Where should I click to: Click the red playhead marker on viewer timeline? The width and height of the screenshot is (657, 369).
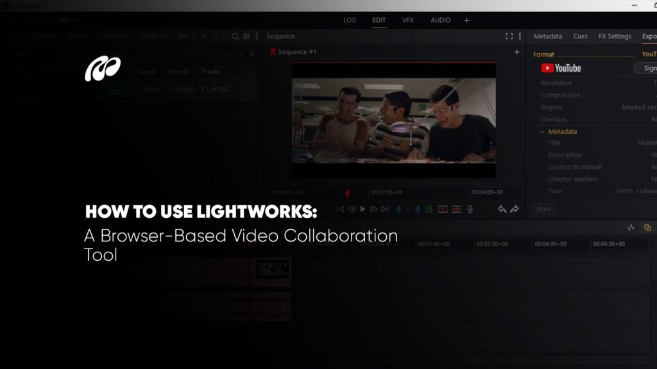(347, 192)
